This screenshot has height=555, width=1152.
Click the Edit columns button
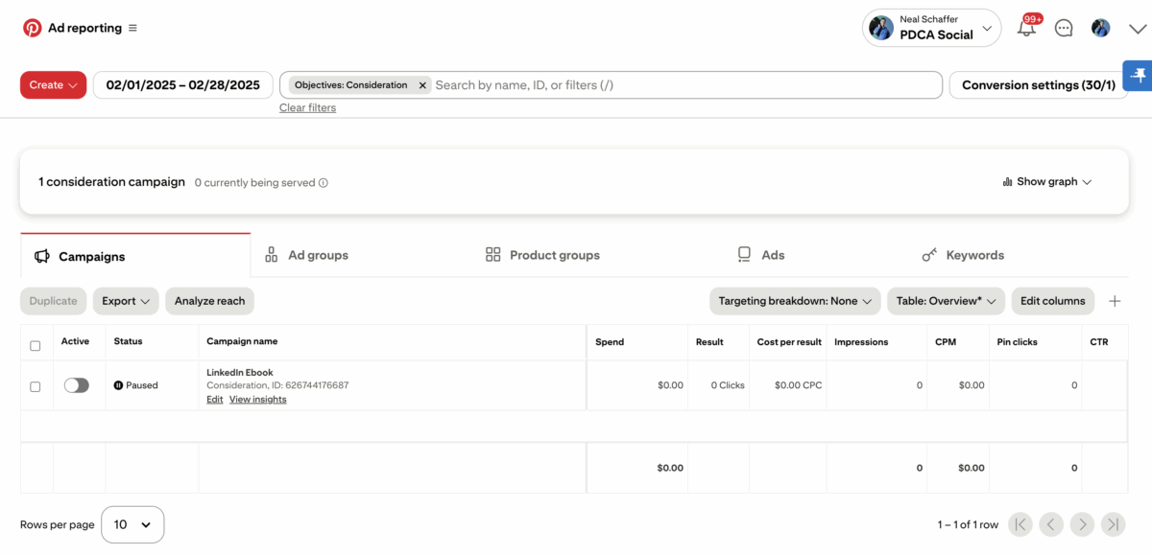coord(1052,301)
